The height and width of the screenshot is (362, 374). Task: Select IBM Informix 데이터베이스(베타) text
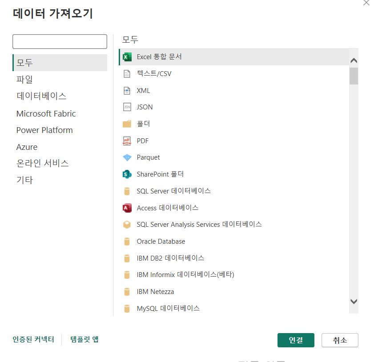185,275
